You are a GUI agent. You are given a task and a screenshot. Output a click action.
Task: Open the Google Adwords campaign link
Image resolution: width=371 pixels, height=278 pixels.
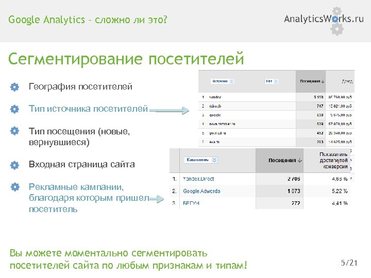[201, 191]
